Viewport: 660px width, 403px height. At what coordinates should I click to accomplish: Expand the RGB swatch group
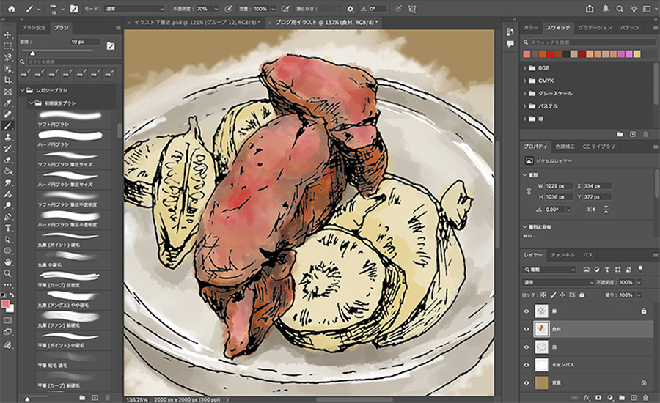[x=525, y=67]
